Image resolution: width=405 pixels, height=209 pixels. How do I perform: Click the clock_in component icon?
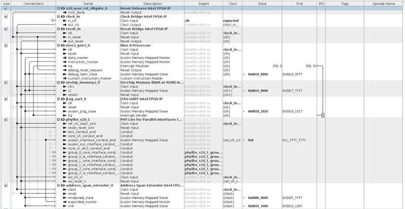63,17
